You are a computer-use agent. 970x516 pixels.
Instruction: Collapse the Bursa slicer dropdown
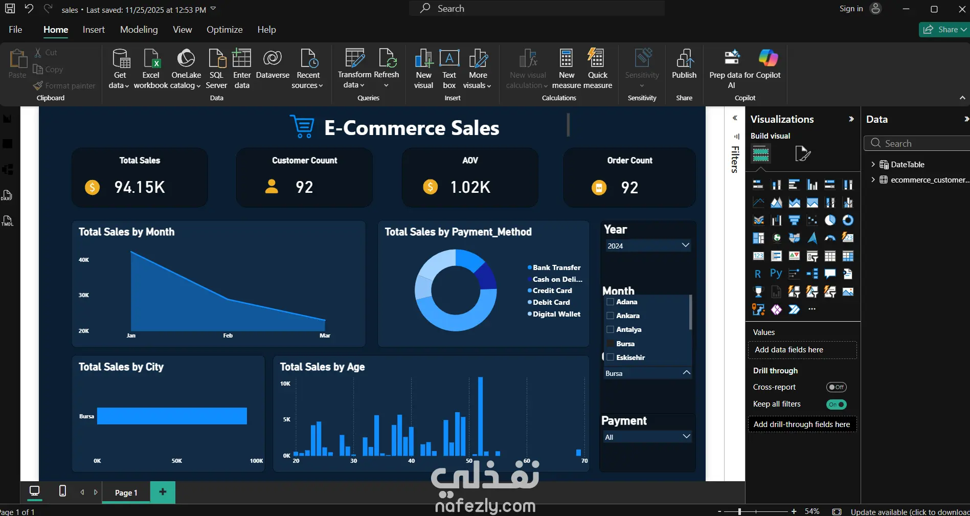pyautogui.click(x=686, y=373)
